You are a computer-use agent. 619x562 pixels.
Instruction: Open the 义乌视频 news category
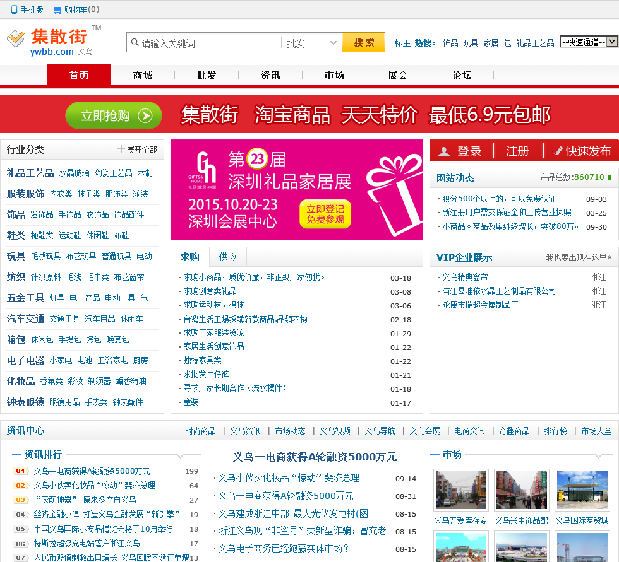[335, 431]
